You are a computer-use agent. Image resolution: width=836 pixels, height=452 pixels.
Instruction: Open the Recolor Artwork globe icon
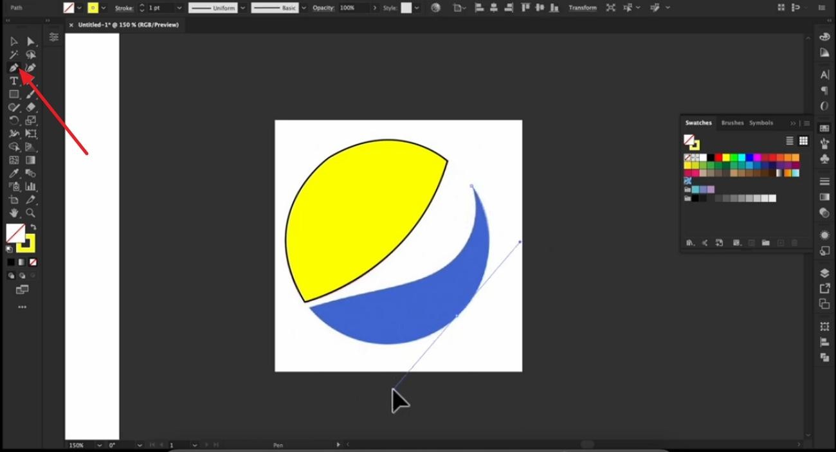tap(436, 8)
